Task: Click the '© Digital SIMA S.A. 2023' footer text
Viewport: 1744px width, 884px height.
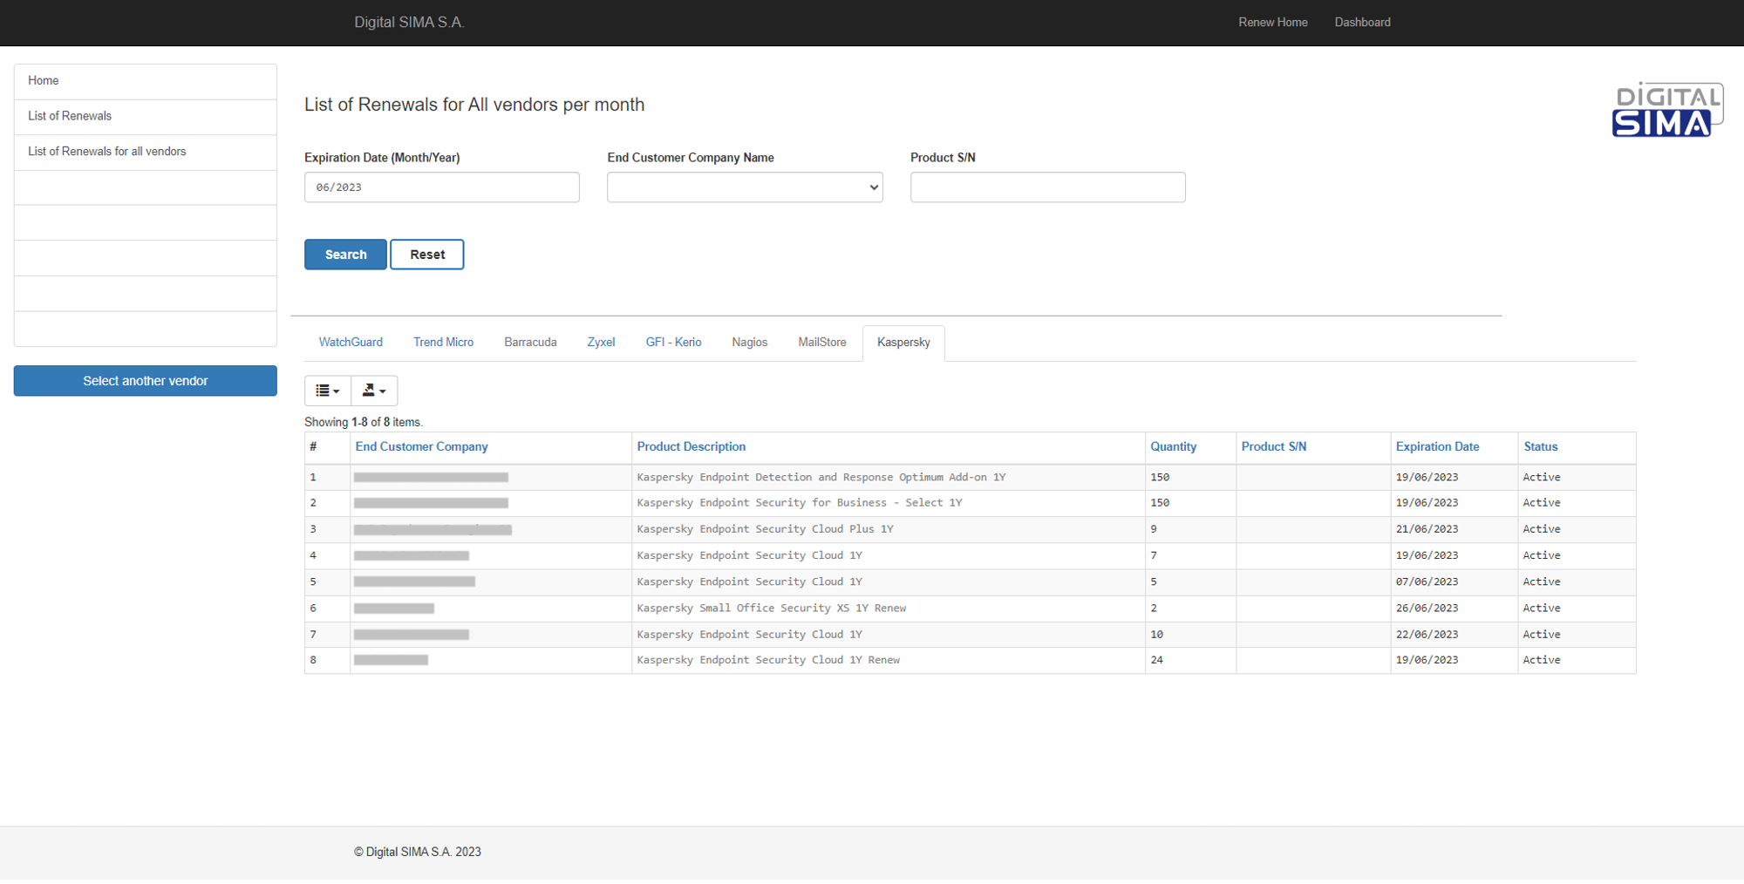Action: 417,853
